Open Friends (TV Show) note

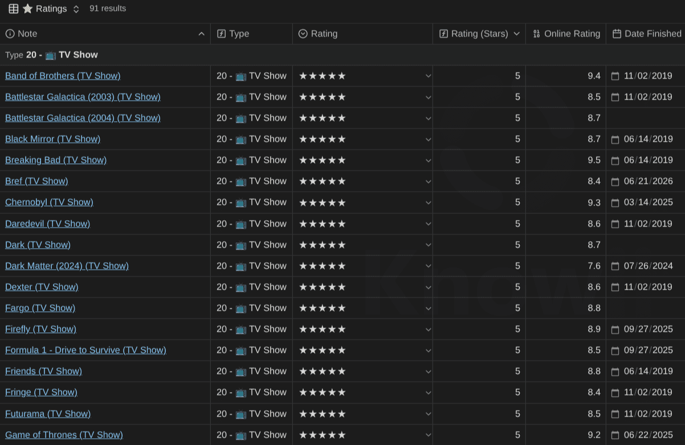click(43, 371)
